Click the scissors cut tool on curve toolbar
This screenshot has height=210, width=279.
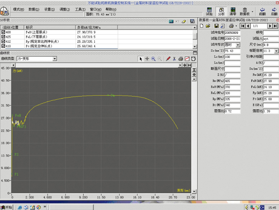[174, 59]
